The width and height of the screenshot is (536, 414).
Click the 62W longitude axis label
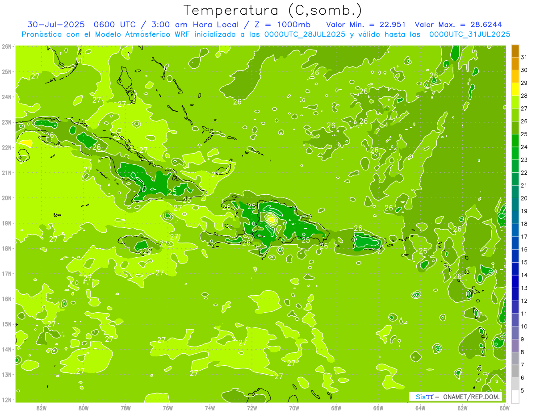click(462, 408)
